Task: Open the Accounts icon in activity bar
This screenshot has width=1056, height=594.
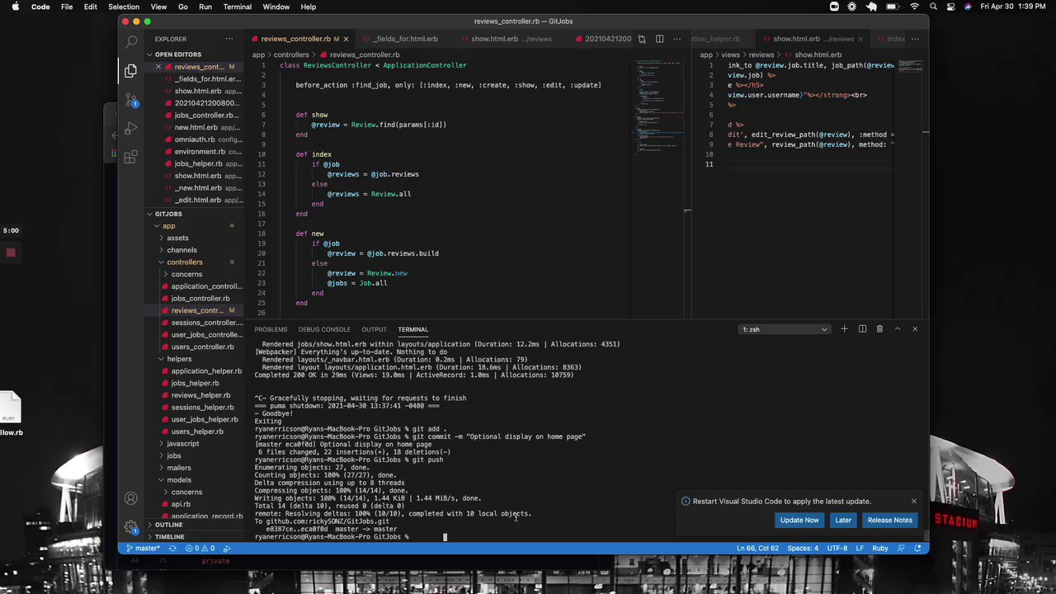Action: pyautogui.click(x=131, y=498)
